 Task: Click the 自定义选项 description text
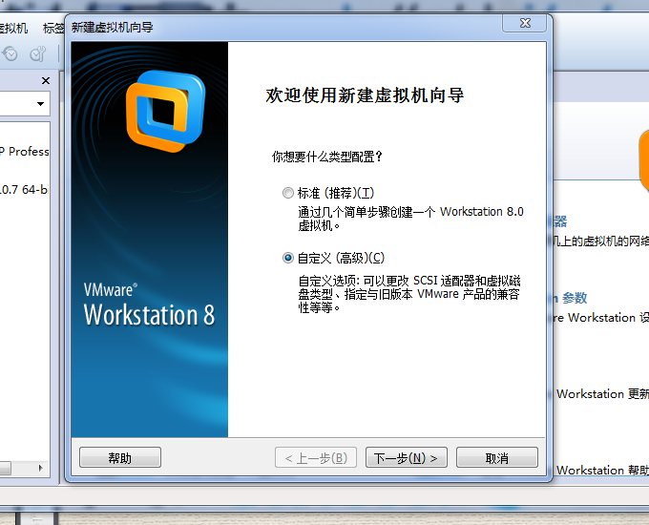409,294
